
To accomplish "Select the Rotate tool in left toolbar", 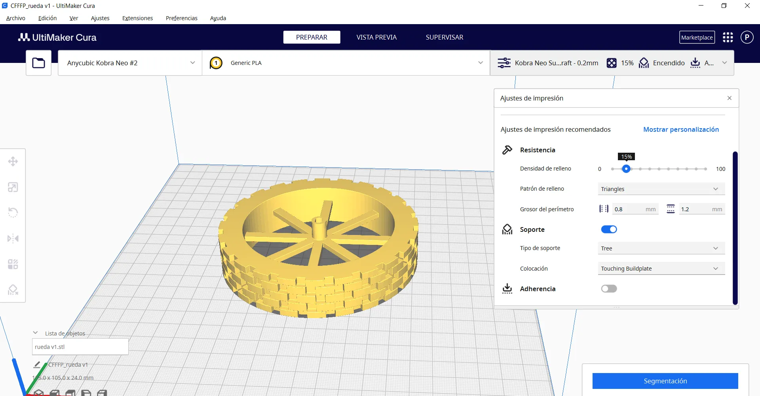I will point(13,213).
